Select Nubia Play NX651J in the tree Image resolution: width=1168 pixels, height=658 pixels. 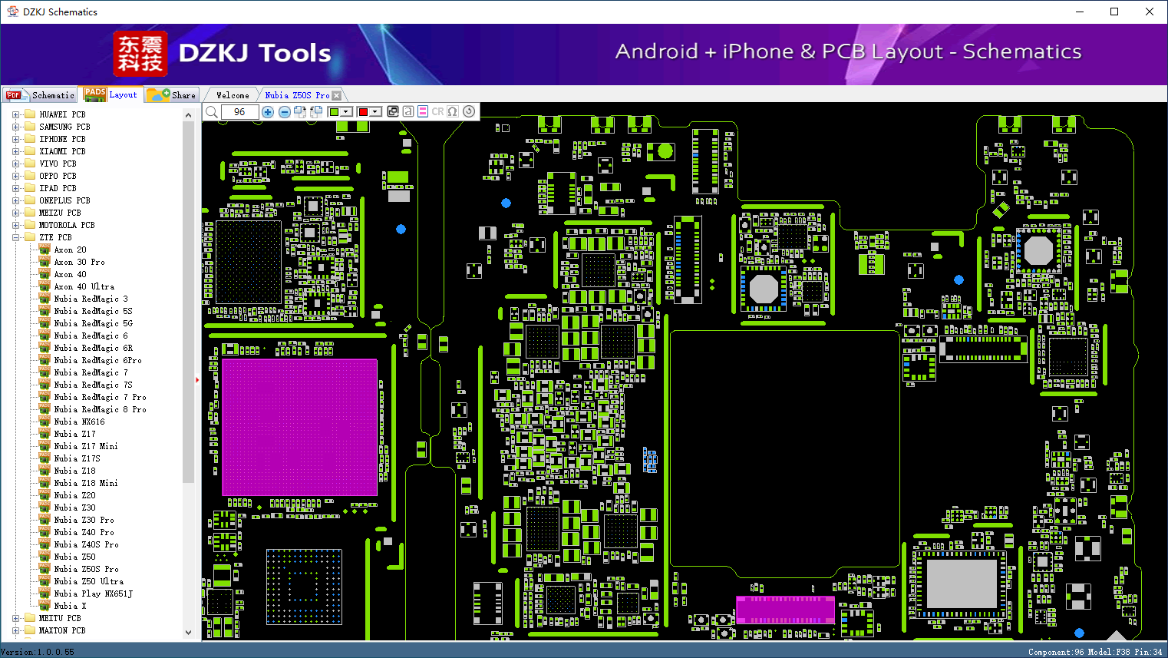(93, 594)
